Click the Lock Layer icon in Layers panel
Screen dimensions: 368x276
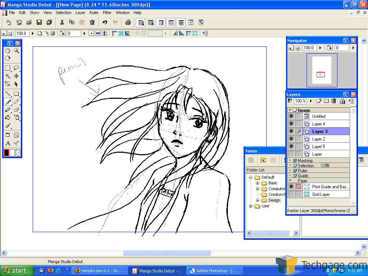pyautogui.click(x=342, y=101)
